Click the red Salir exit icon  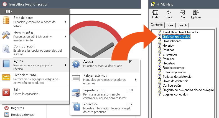click(6, 92)
